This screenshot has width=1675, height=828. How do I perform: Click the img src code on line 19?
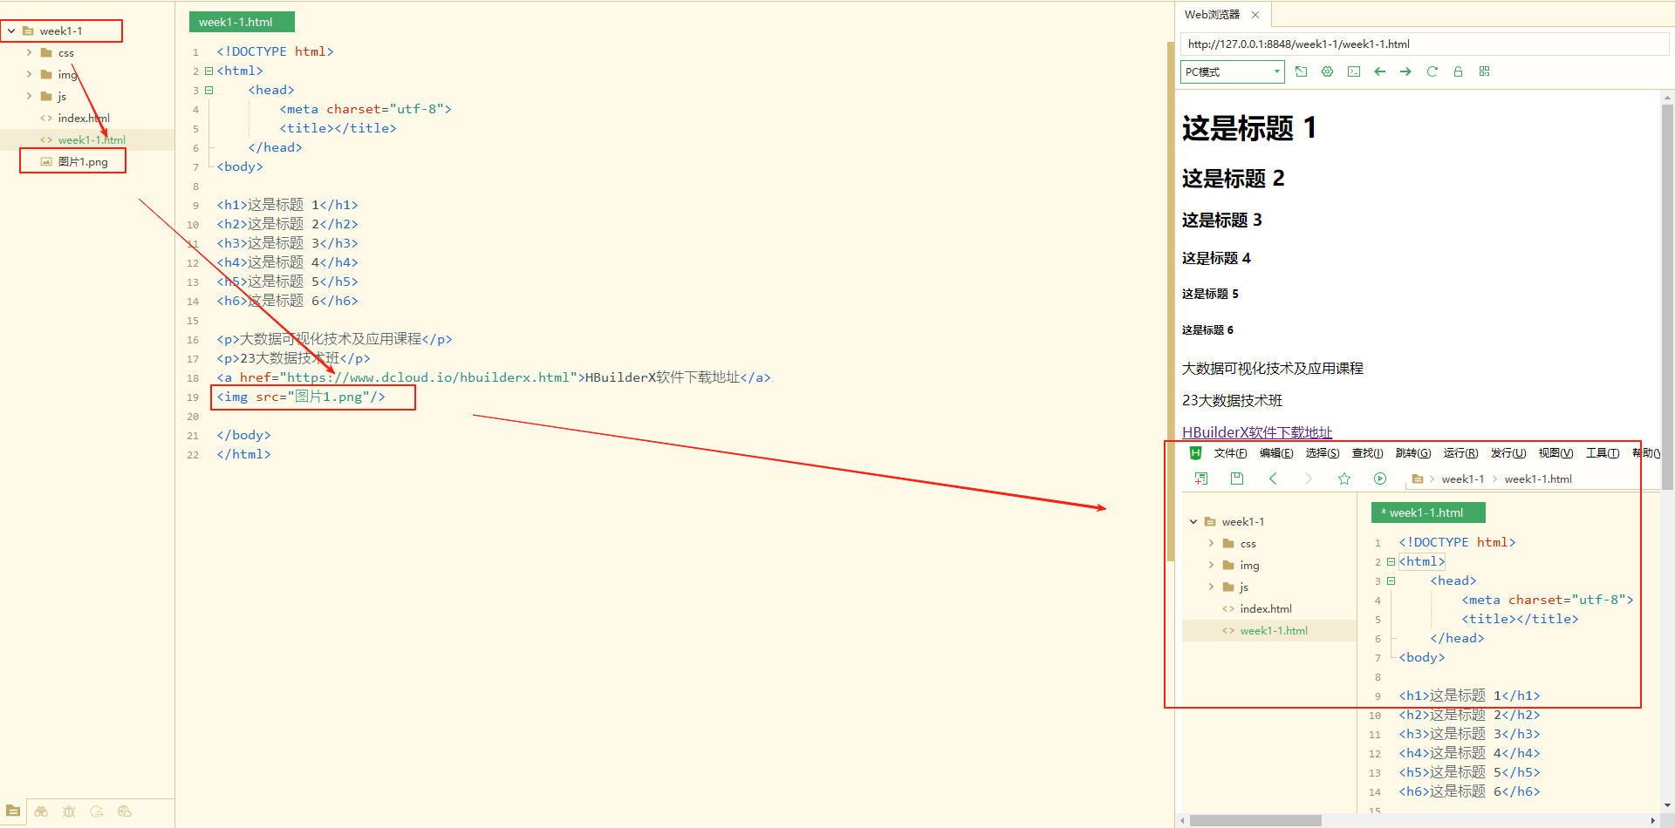click(301, 397)
